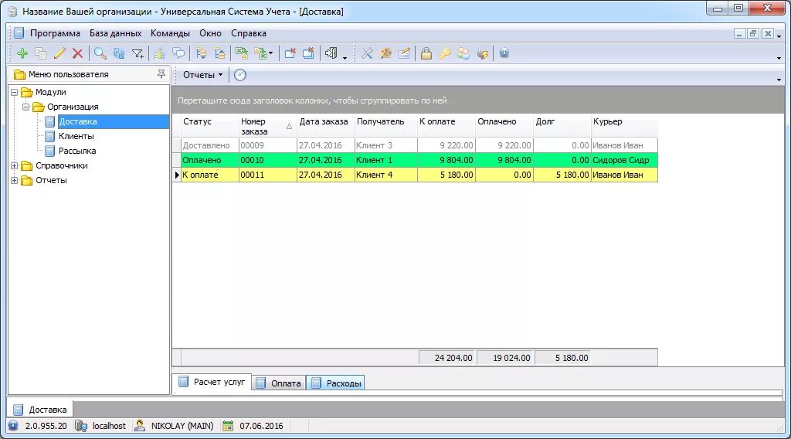Sort by the Получатель column header

[386, 126]
